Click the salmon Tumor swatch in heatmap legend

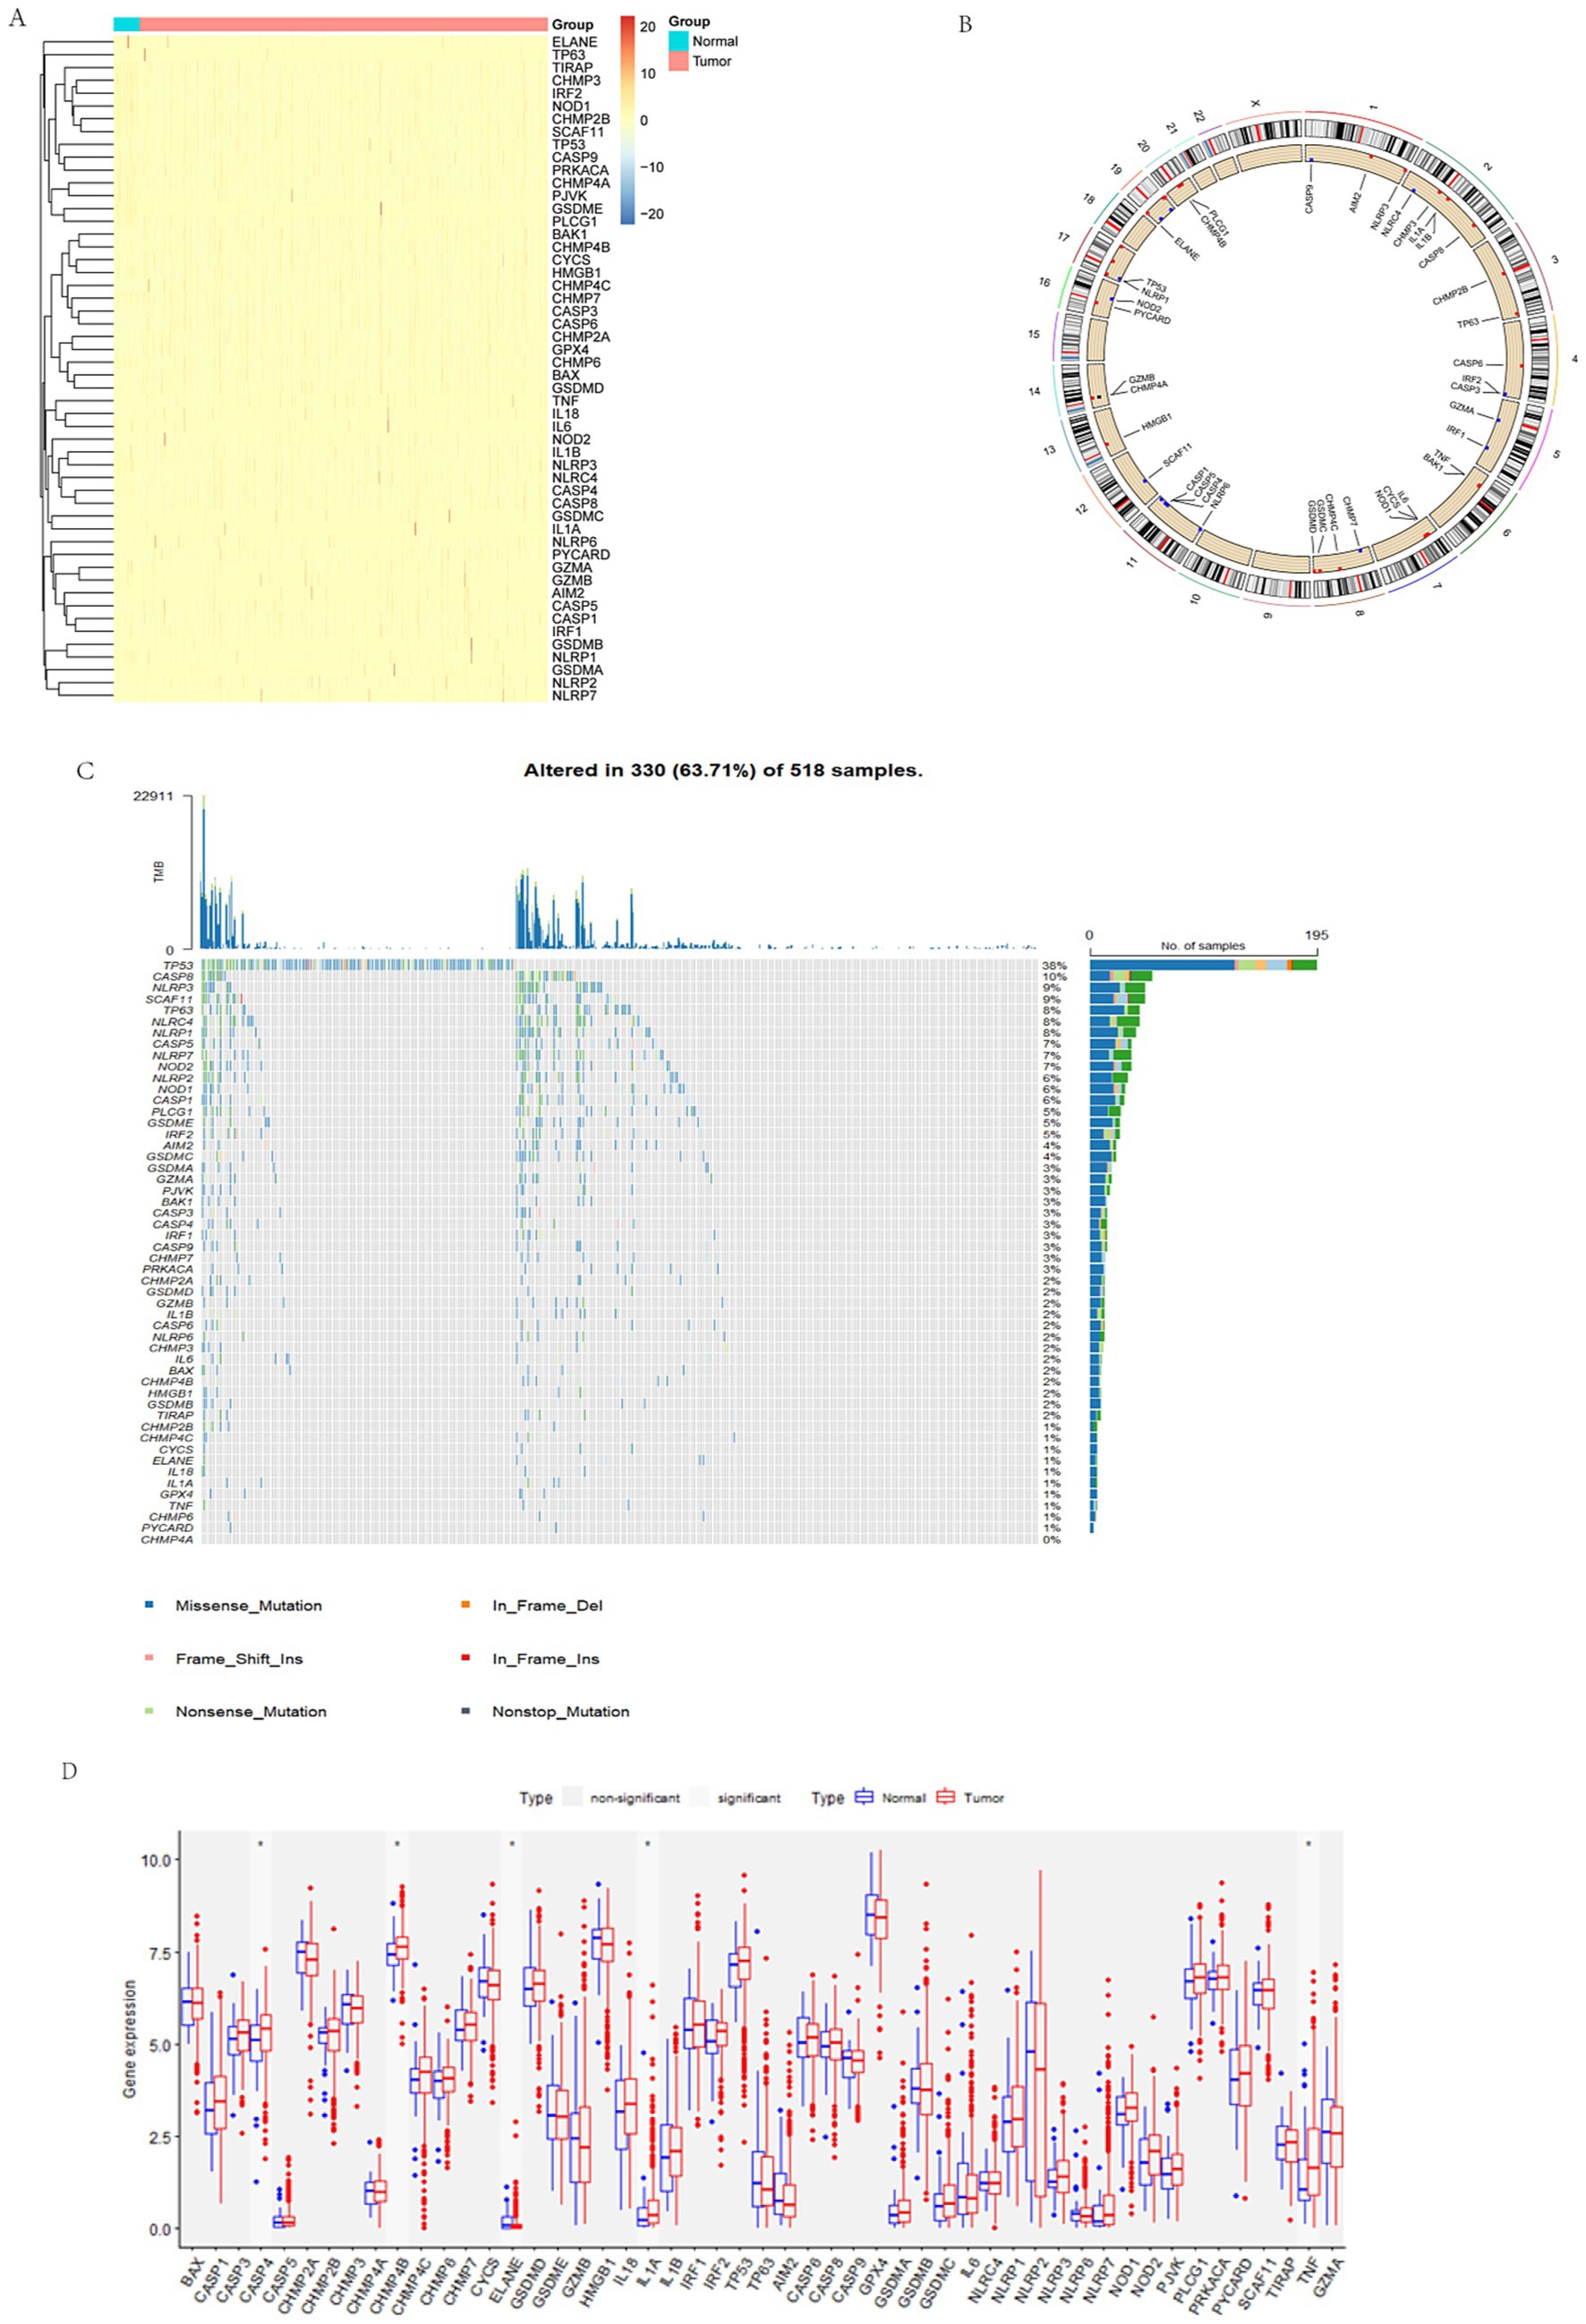click(679, 61)
